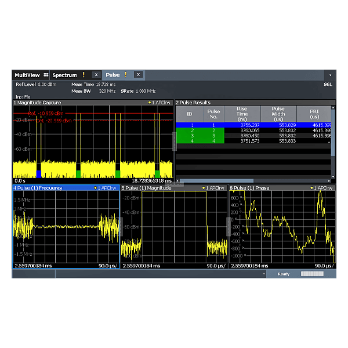Viewport: 348px width, 348px height.
Task: Click the Phase window 1 APClrw trace label
Action: click(x=321, y=188)
